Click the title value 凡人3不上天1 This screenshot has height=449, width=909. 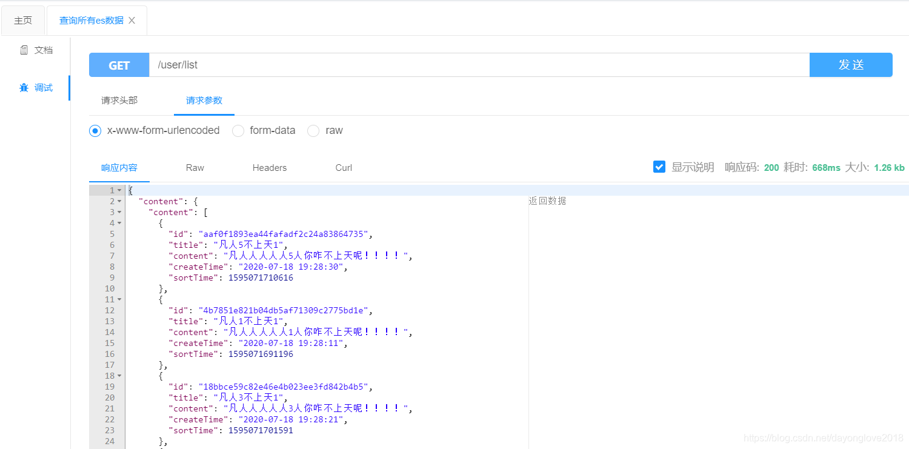(248, 397)
